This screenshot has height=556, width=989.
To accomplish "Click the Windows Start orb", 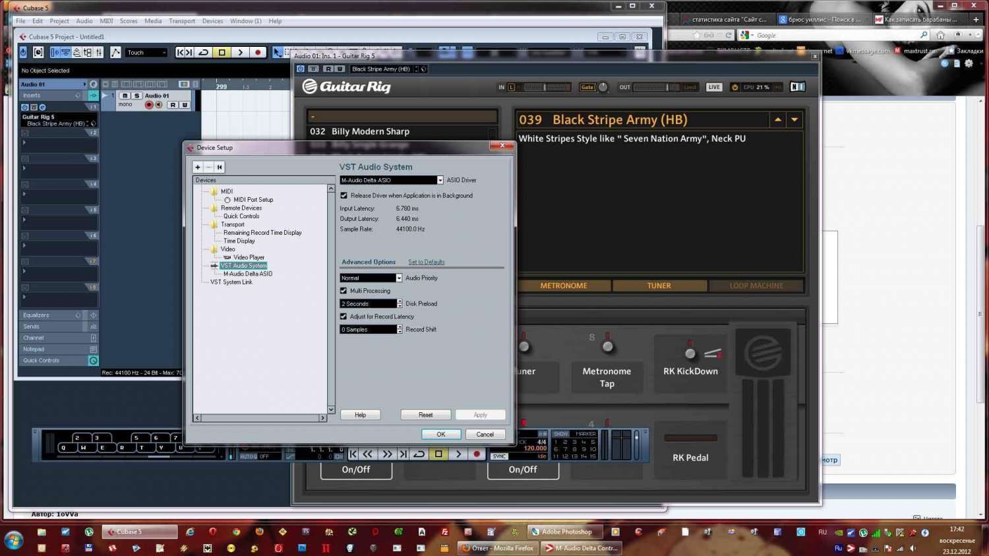I will tap(13, 541).
